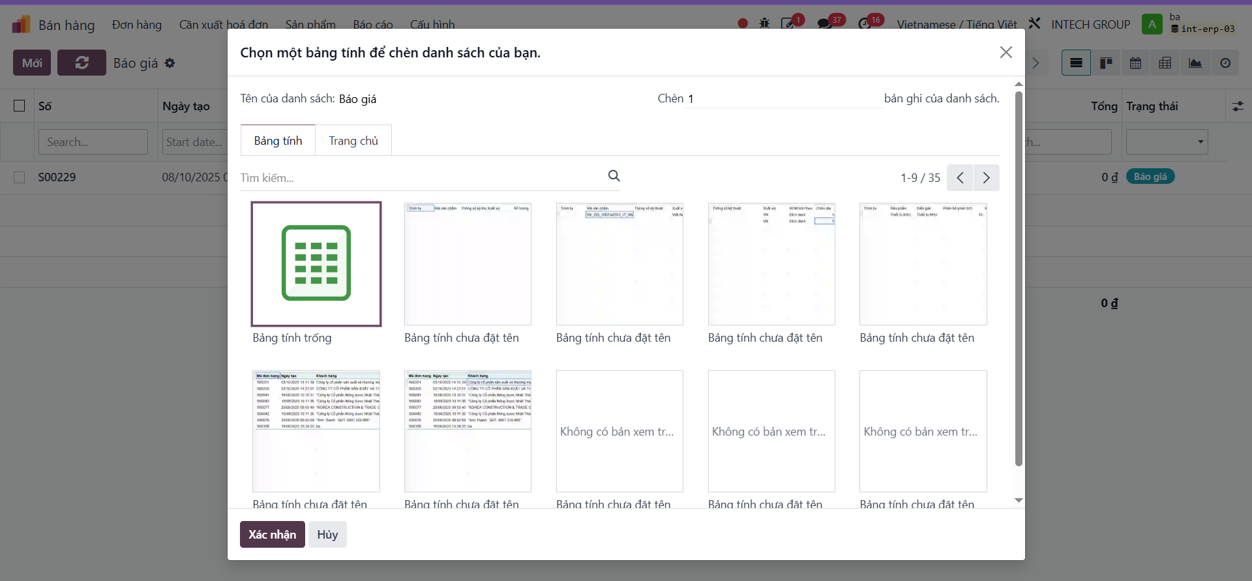Go to next page of spreadsheets
1252x581 pixels.
987,178
